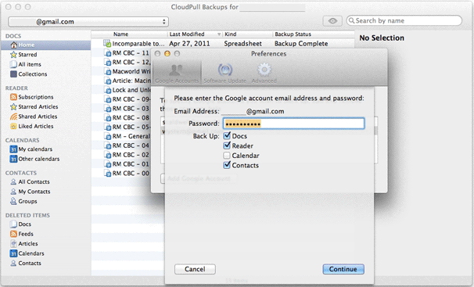Click the deleted Feeds RSS icon
This screenshot has height=287, width=474.
point(13,234)
